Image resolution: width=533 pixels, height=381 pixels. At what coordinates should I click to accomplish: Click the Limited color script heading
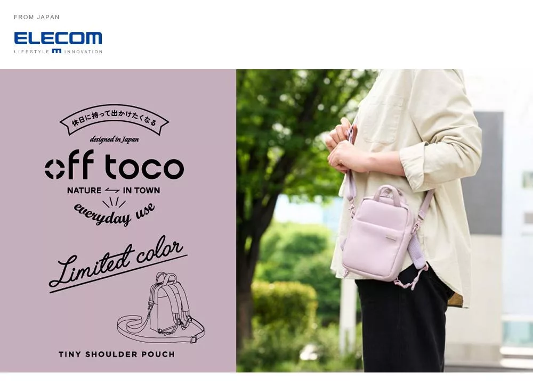[x=118, y=263]
